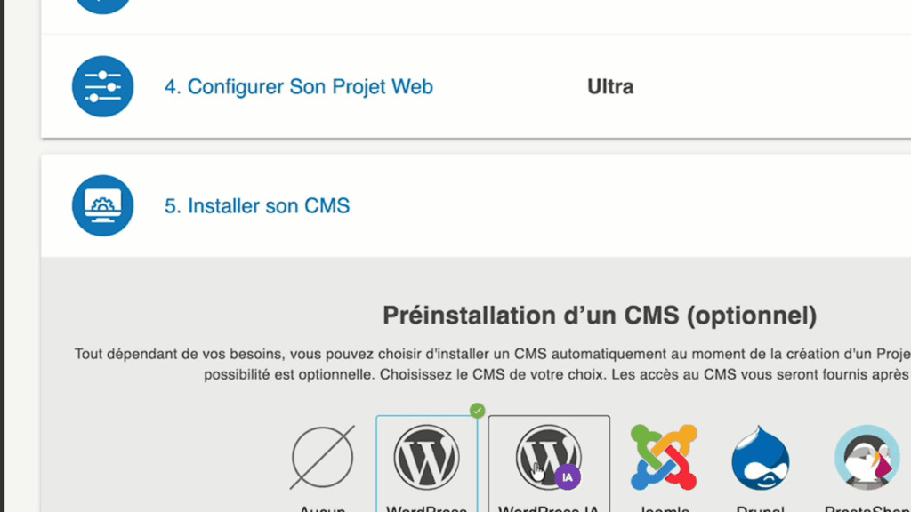This screenshot has width=911, height=512.
Task: Choose the WordPress IA option
Action: pyautogui.click(x=549, y=464)
